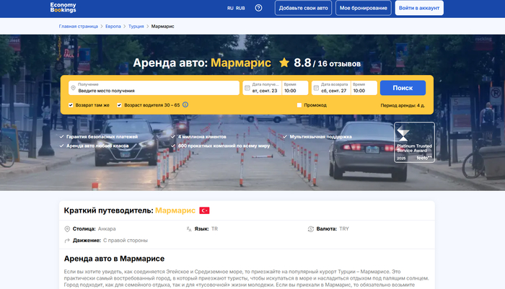Click the Feefo Platinum Trusted Service badge

click(413, 141)
